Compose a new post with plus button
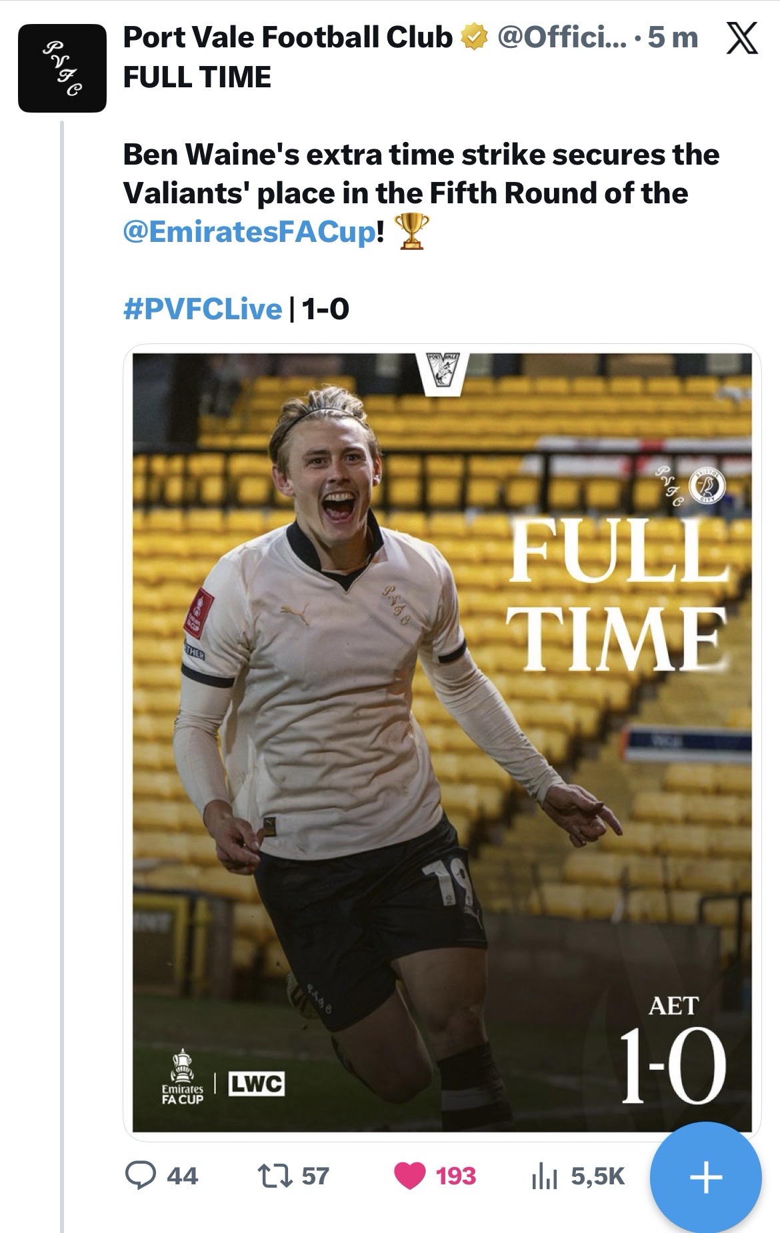Viewport: 780px width, 1233px height. coord(705,1176)
